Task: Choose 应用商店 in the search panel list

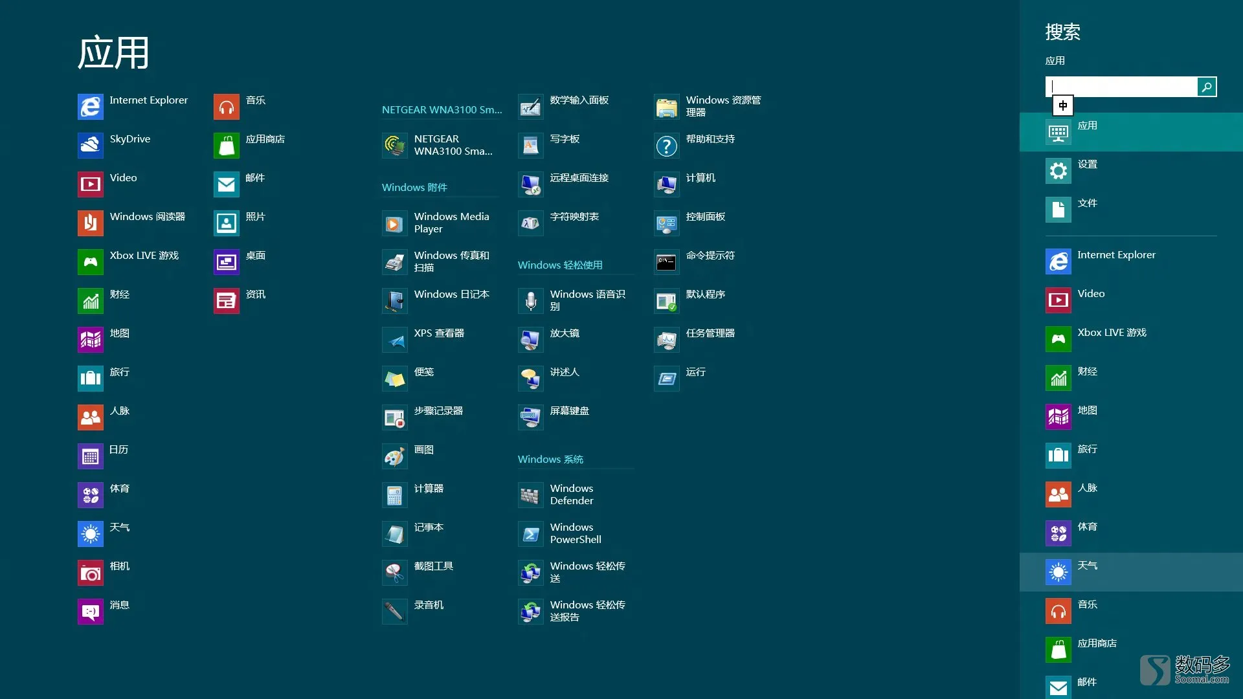Action: 1131,650
